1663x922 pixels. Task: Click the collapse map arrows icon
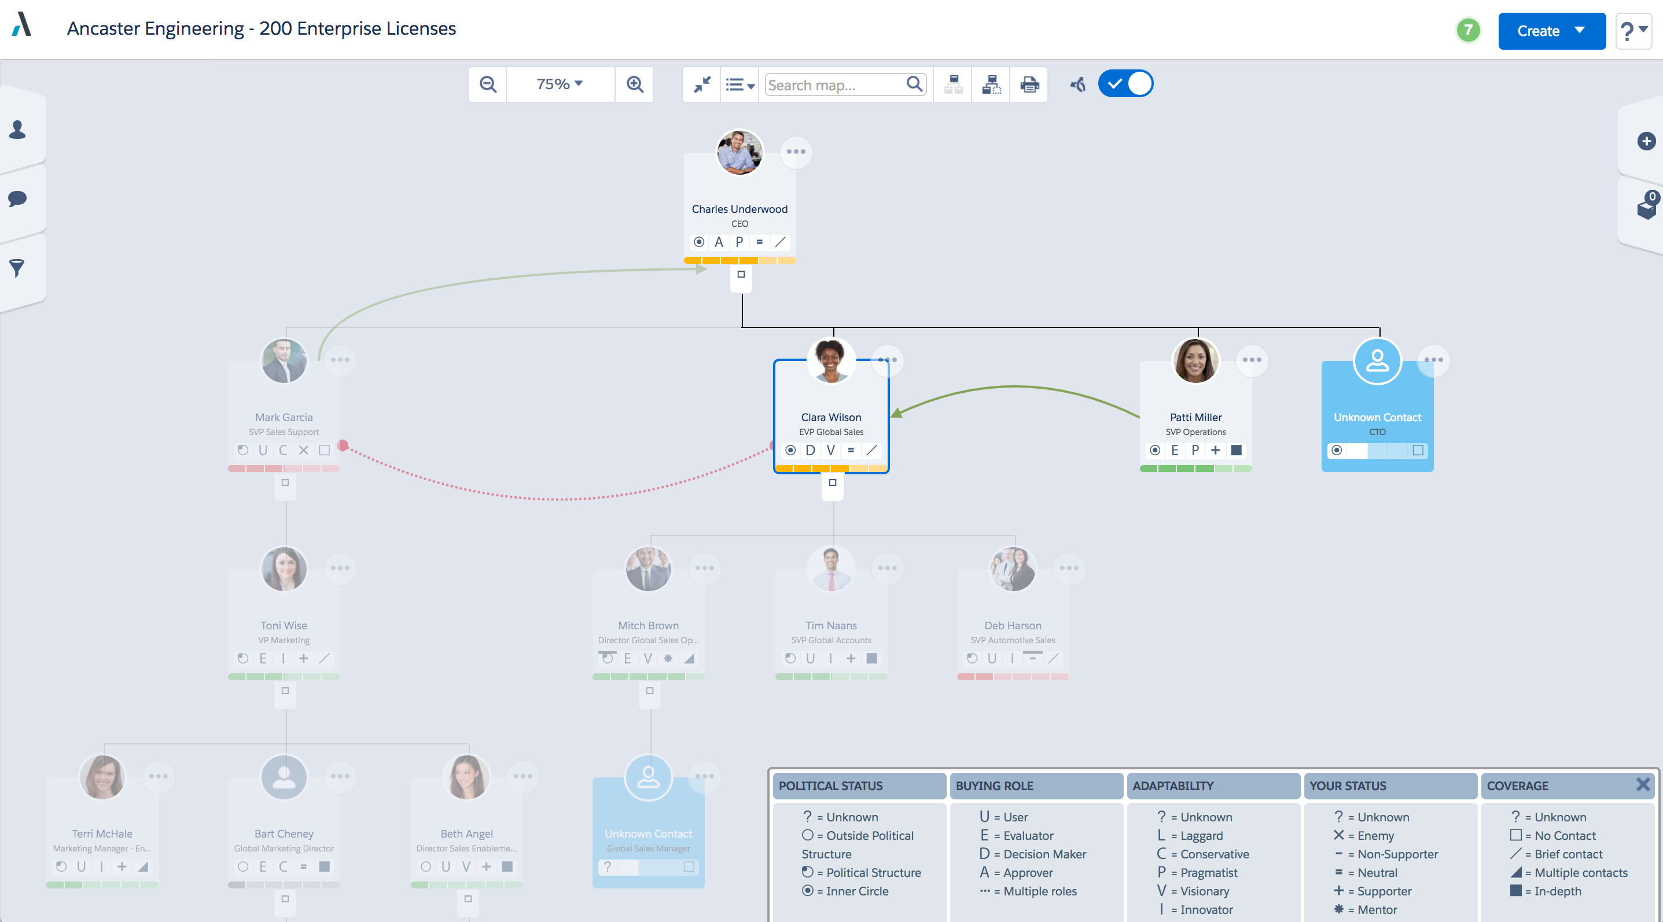(x=702, y=84)
